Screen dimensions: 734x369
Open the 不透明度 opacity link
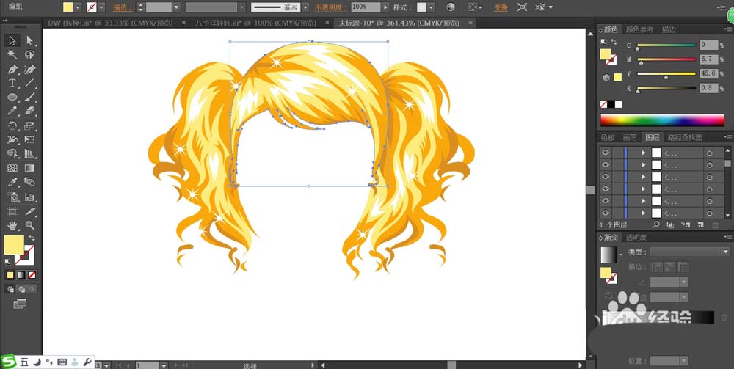(x=330, y=7)
